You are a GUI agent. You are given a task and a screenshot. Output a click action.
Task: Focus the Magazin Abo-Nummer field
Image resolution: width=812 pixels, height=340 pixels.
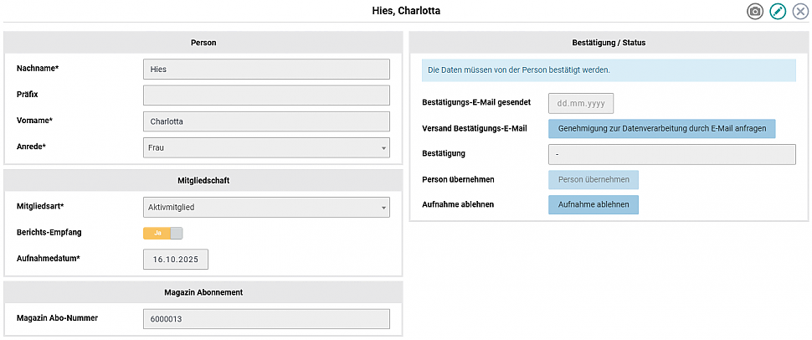pos(266,319)
